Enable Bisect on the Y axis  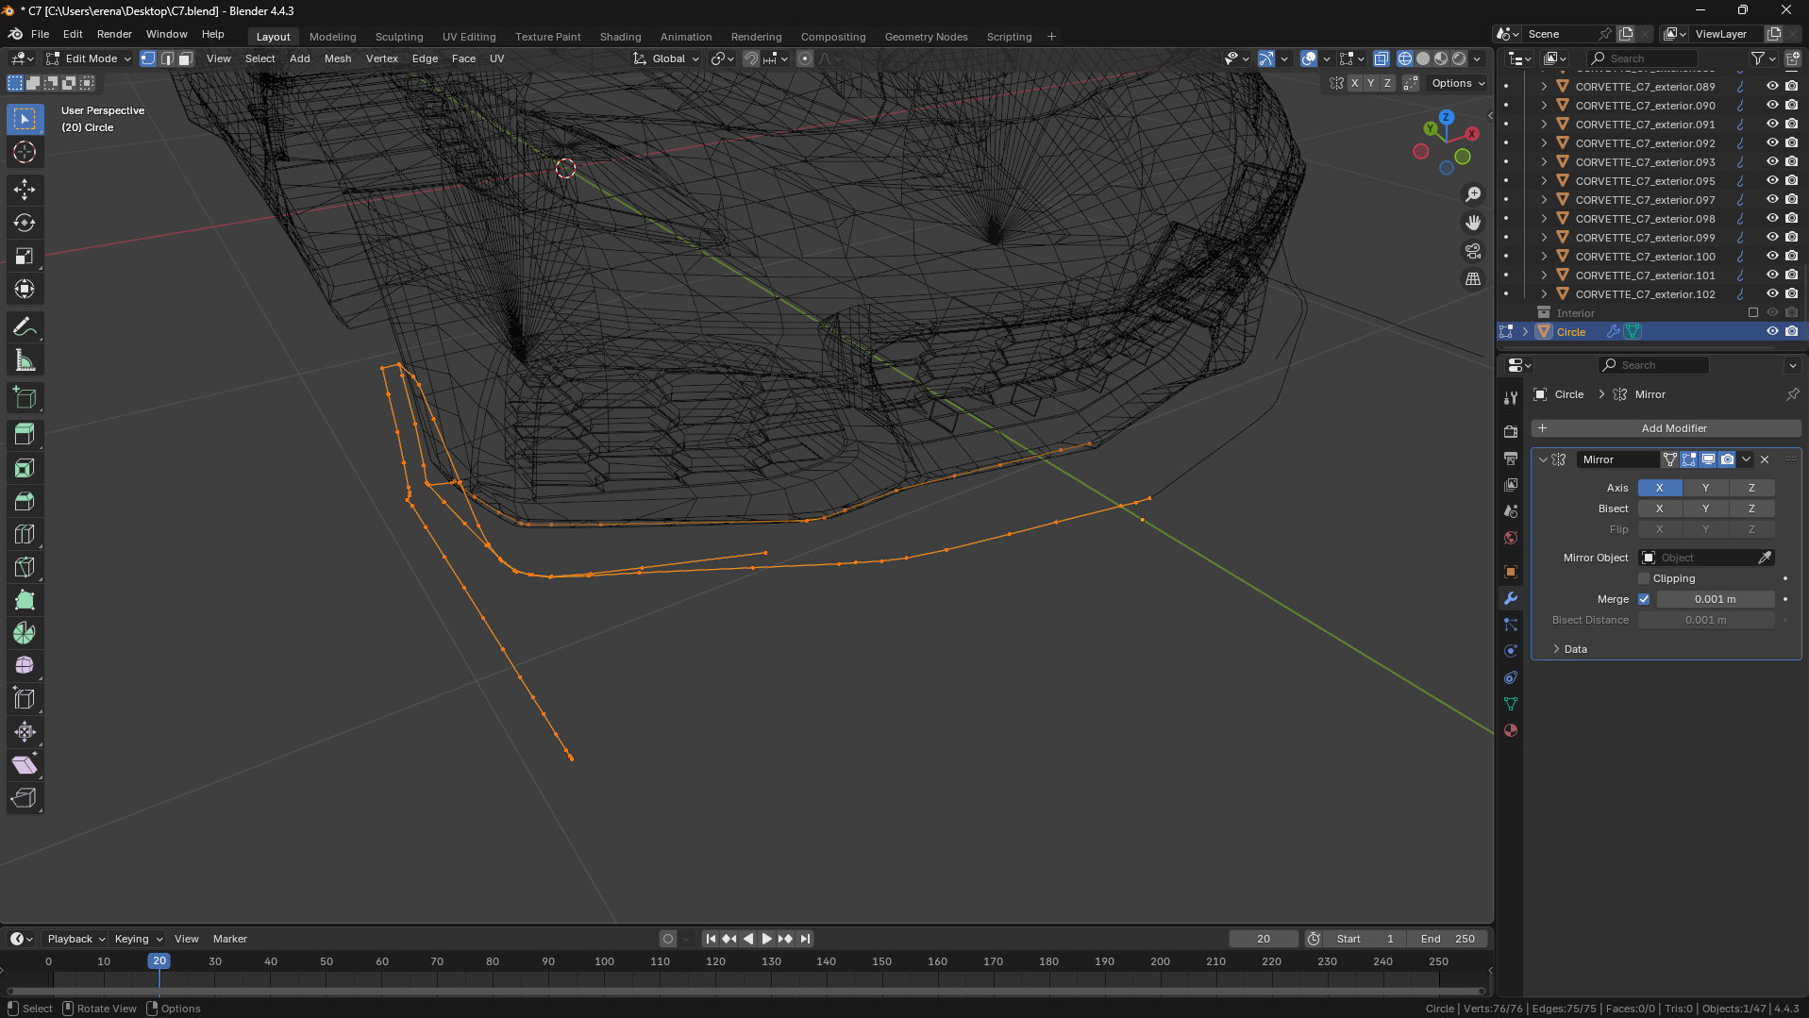pyautogui.click(x=1705, y=509)
